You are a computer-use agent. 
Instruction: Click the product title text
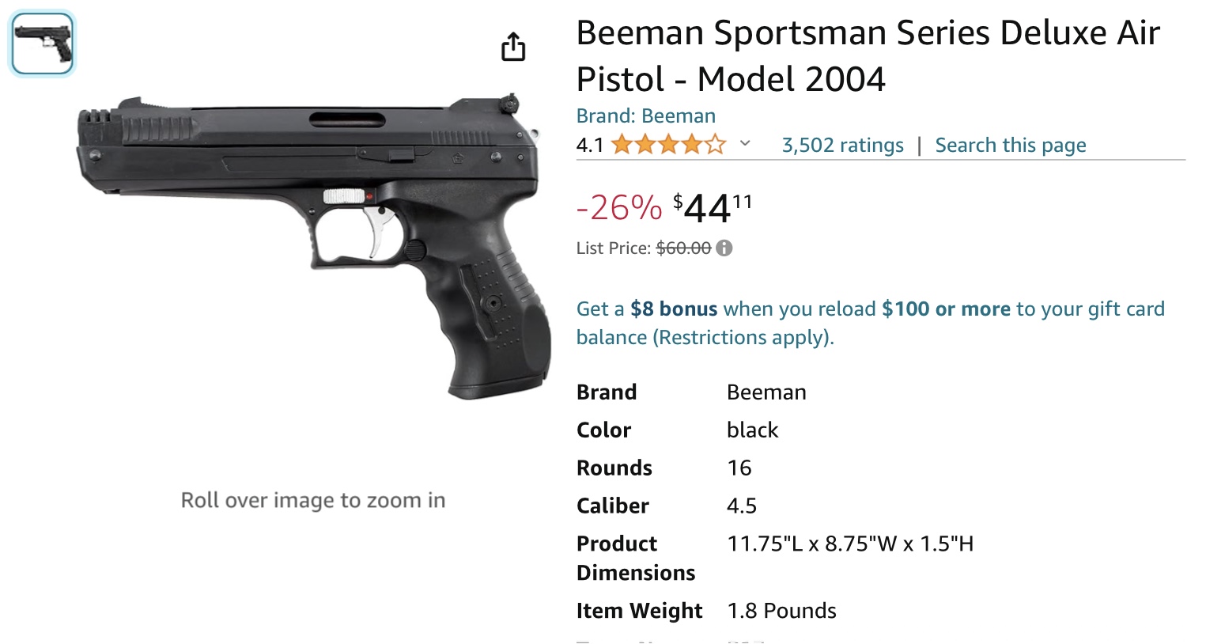(x=868, y=55)
